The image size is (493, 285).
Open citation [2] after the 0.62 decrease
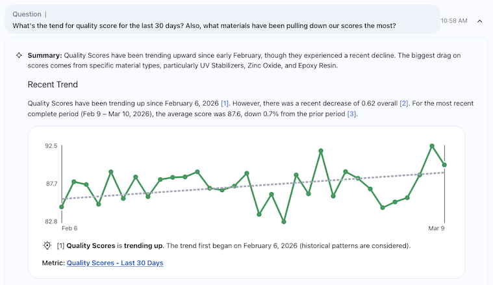click(x=404, y=103)
